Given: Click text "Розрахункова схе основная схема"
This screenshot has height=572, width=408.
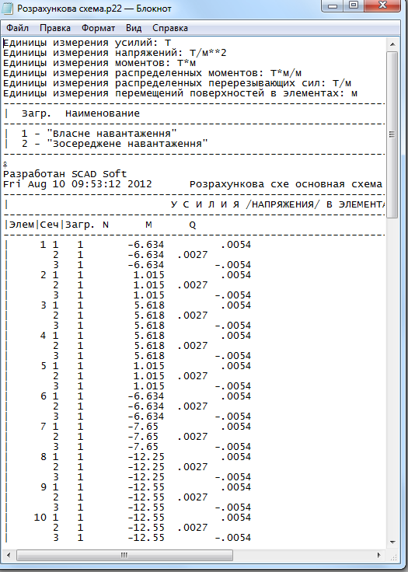Looking at the screenshot, I should [x=286, y=184].
